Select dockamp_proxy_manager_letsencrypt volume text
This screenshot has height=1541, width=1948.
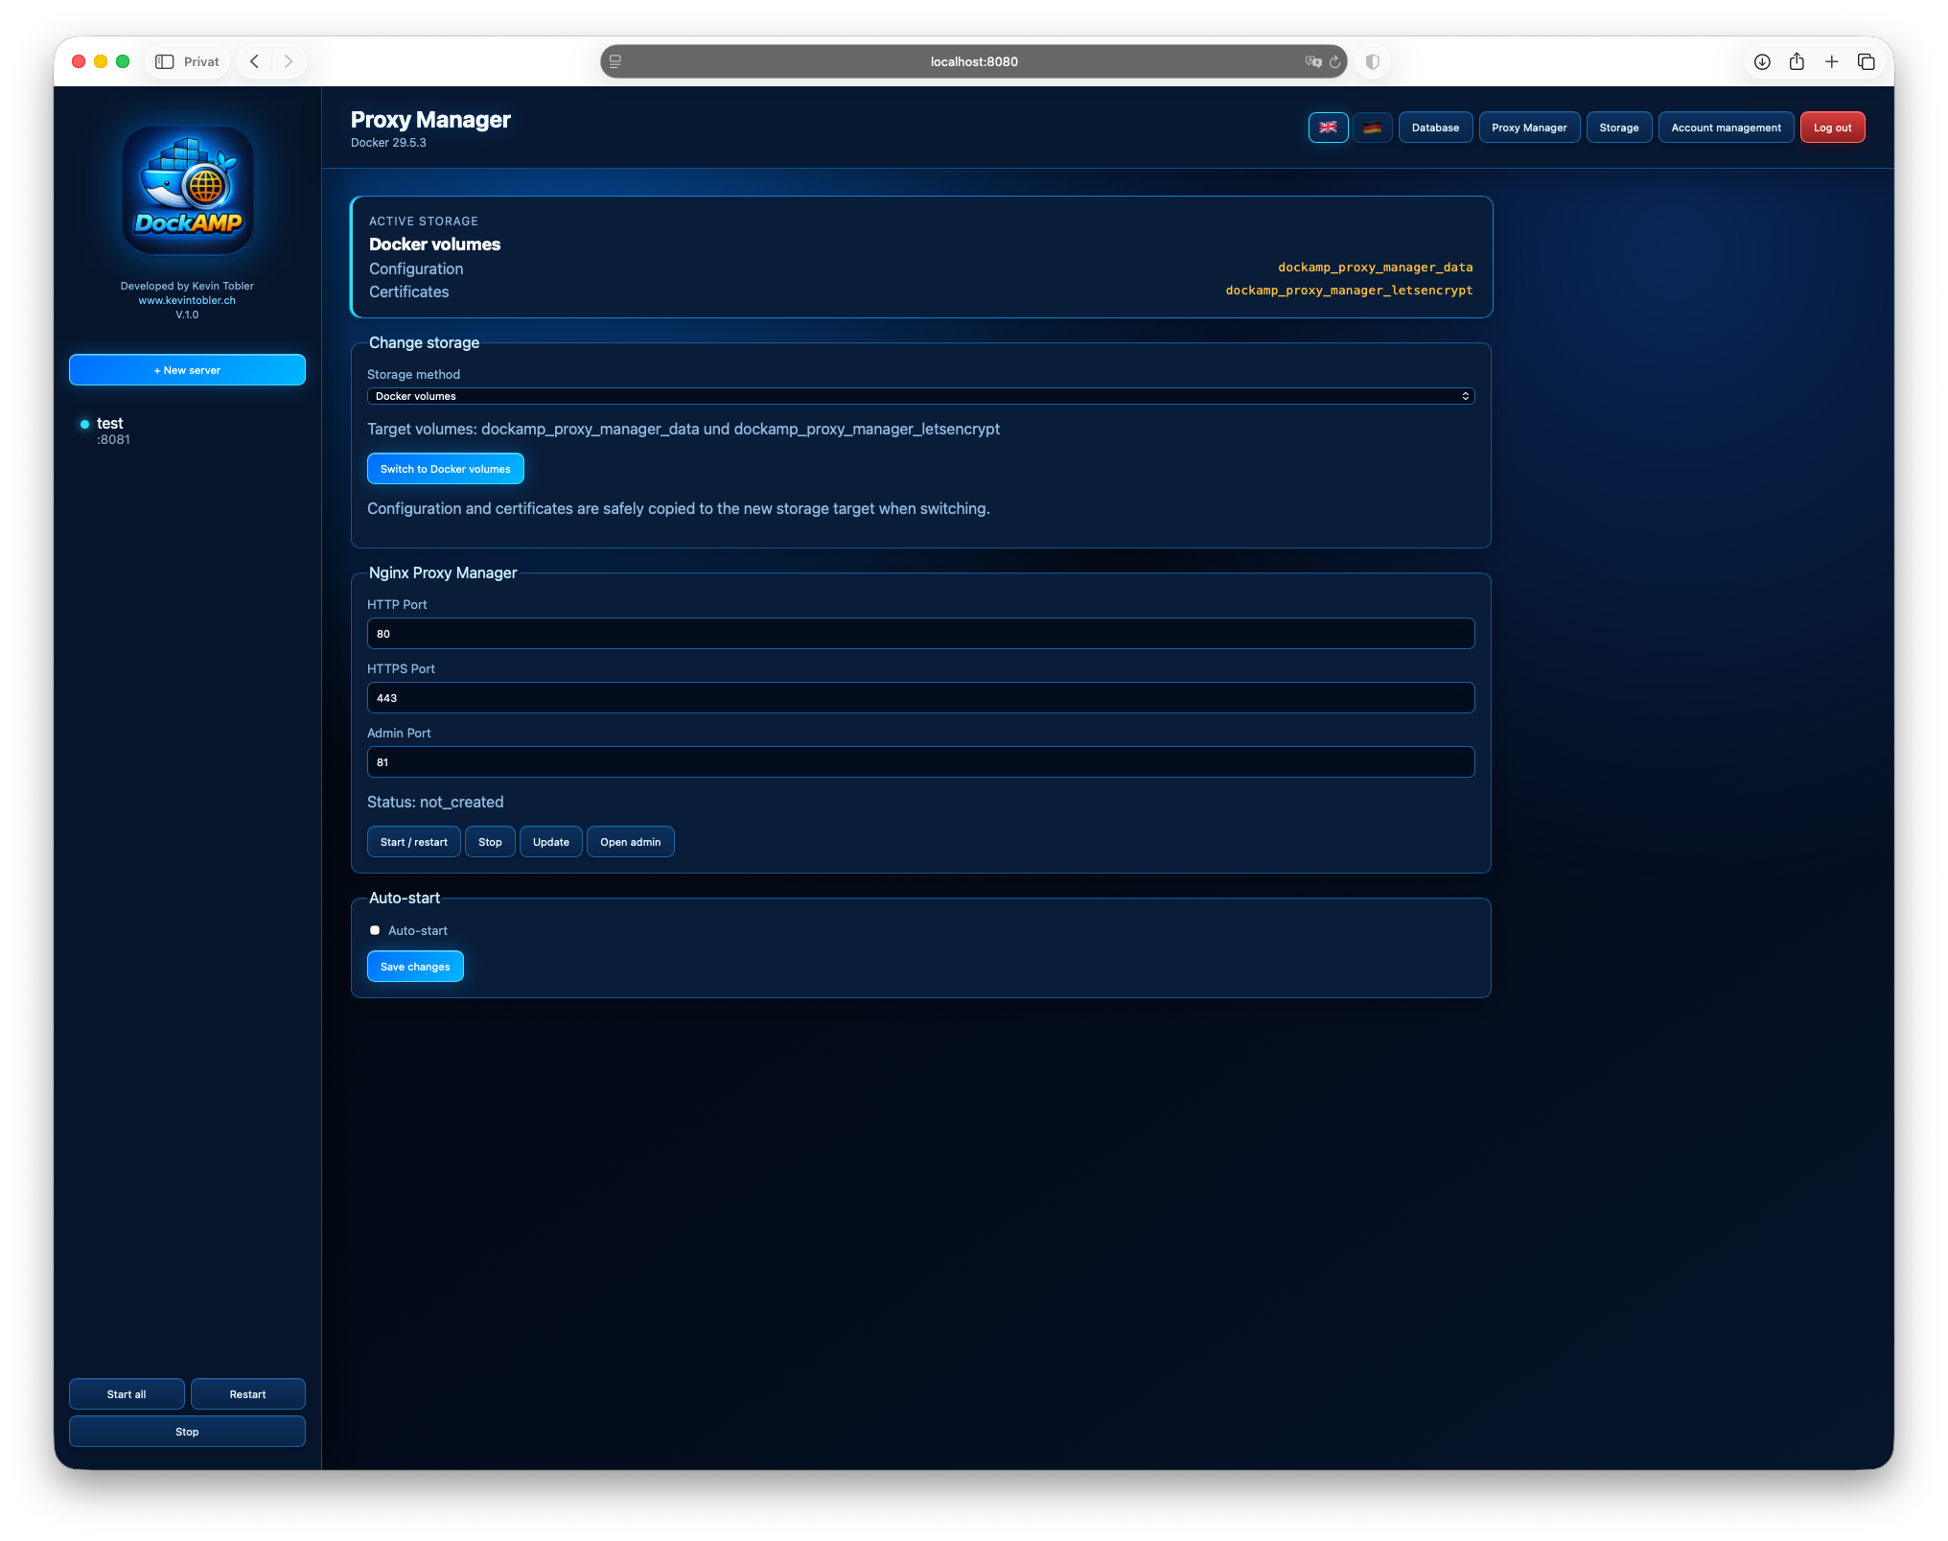(1349, 291)
